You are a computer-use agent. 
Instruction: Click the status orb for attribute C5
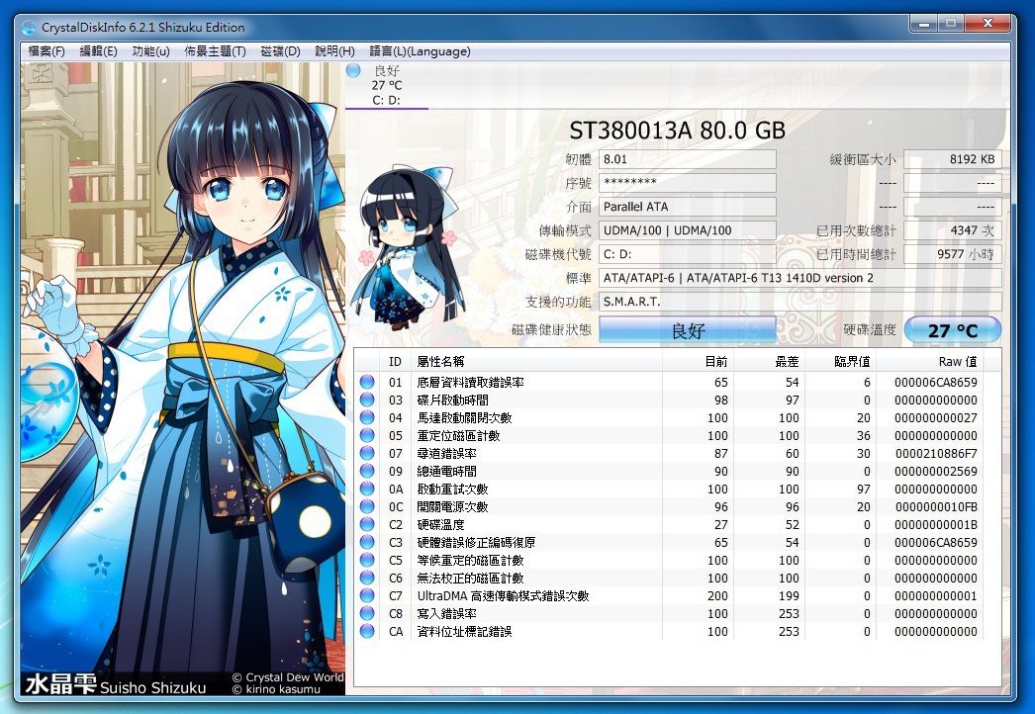click(x=367, y=560)
